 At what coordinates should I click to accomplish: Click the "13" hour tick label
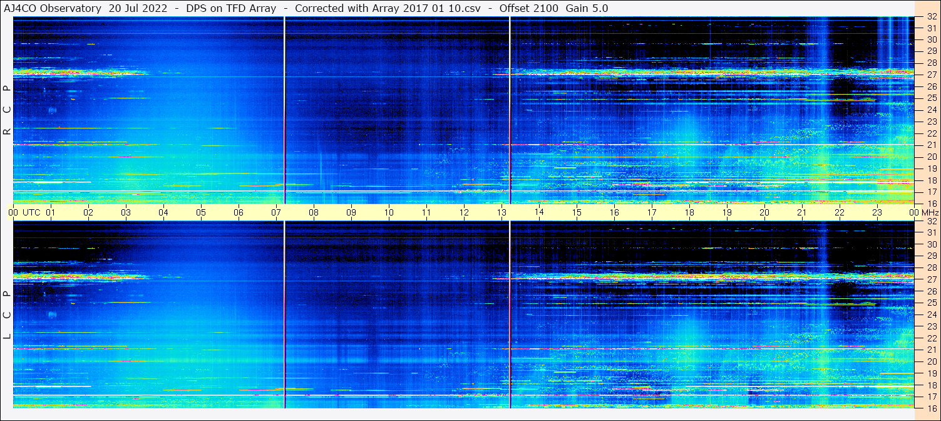(501, 212)
